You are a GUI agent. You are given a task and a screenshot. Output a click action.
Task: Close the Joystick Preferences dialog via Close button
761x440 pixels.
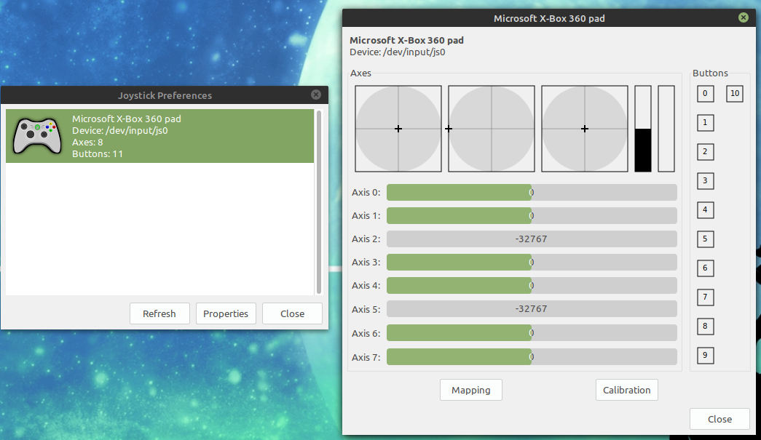click(x=292, y=313)
